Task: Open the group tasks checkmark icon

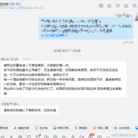Action: pos(109,6)
